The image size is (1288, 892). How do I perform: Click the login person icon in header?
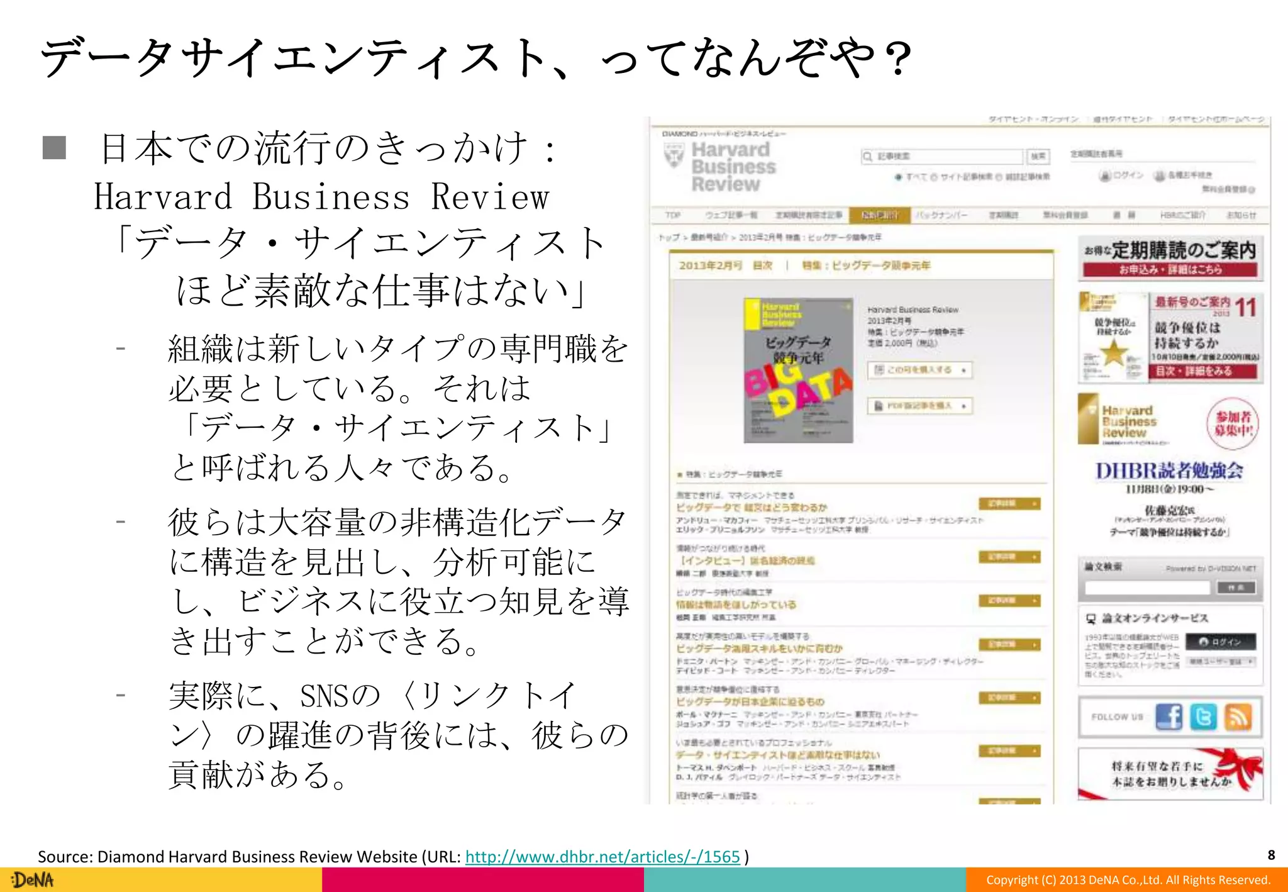[1105, 176]
